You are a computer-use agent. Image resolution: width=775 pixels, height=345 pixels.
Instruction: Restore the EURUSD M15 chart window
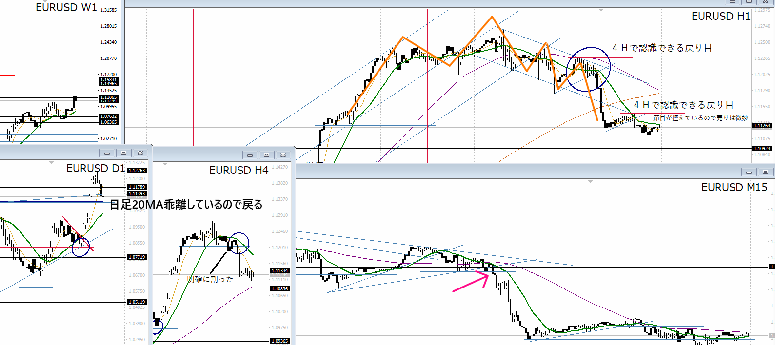click(x=765, y=172)
